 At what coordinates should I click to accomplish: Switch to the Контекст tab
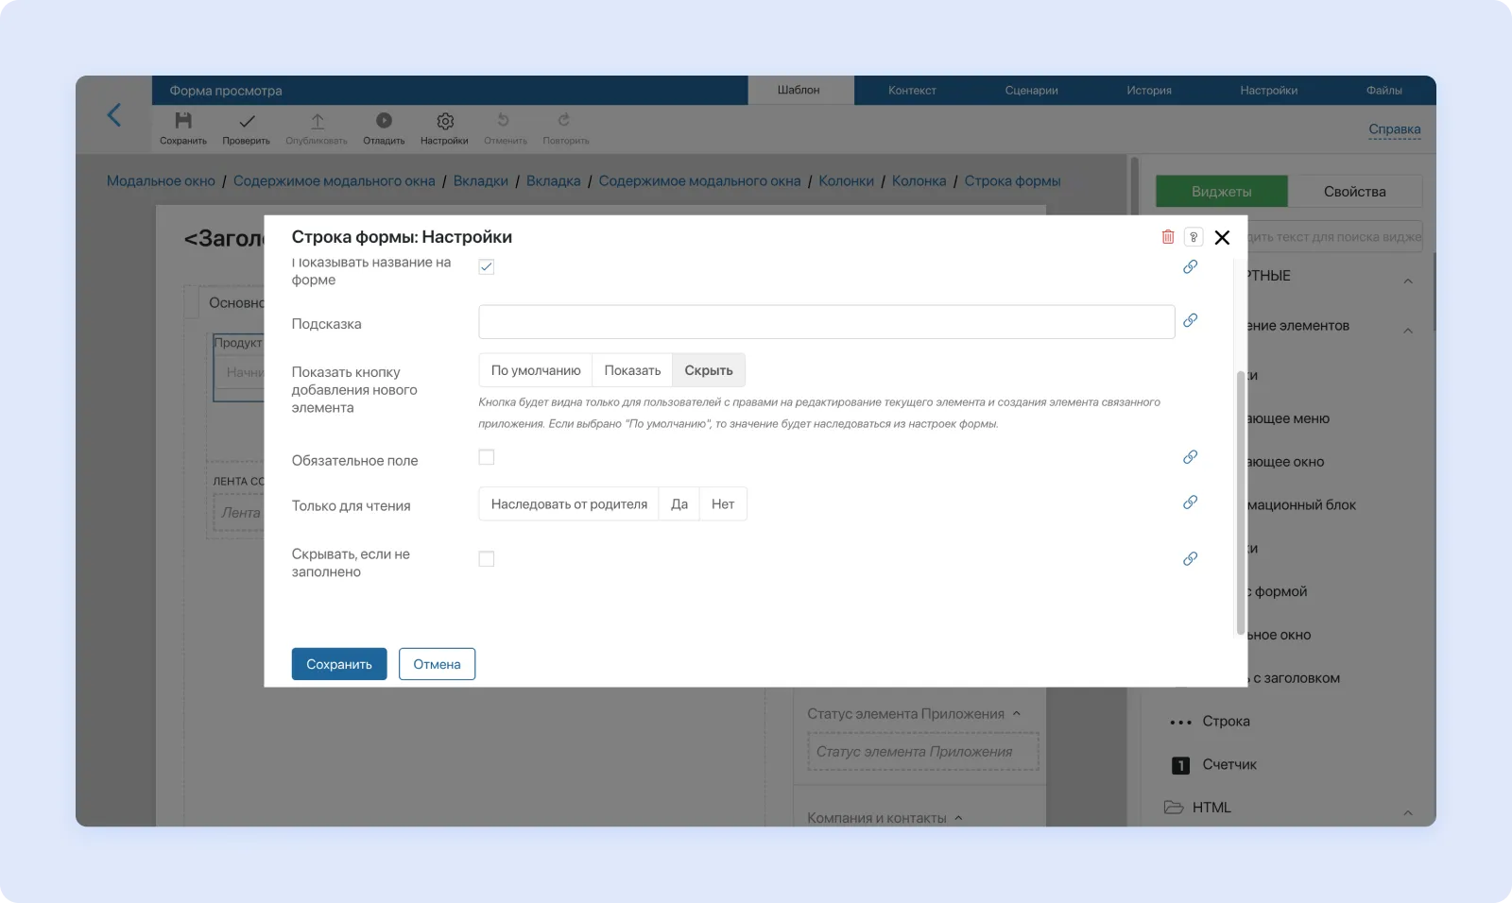[912, 91]
